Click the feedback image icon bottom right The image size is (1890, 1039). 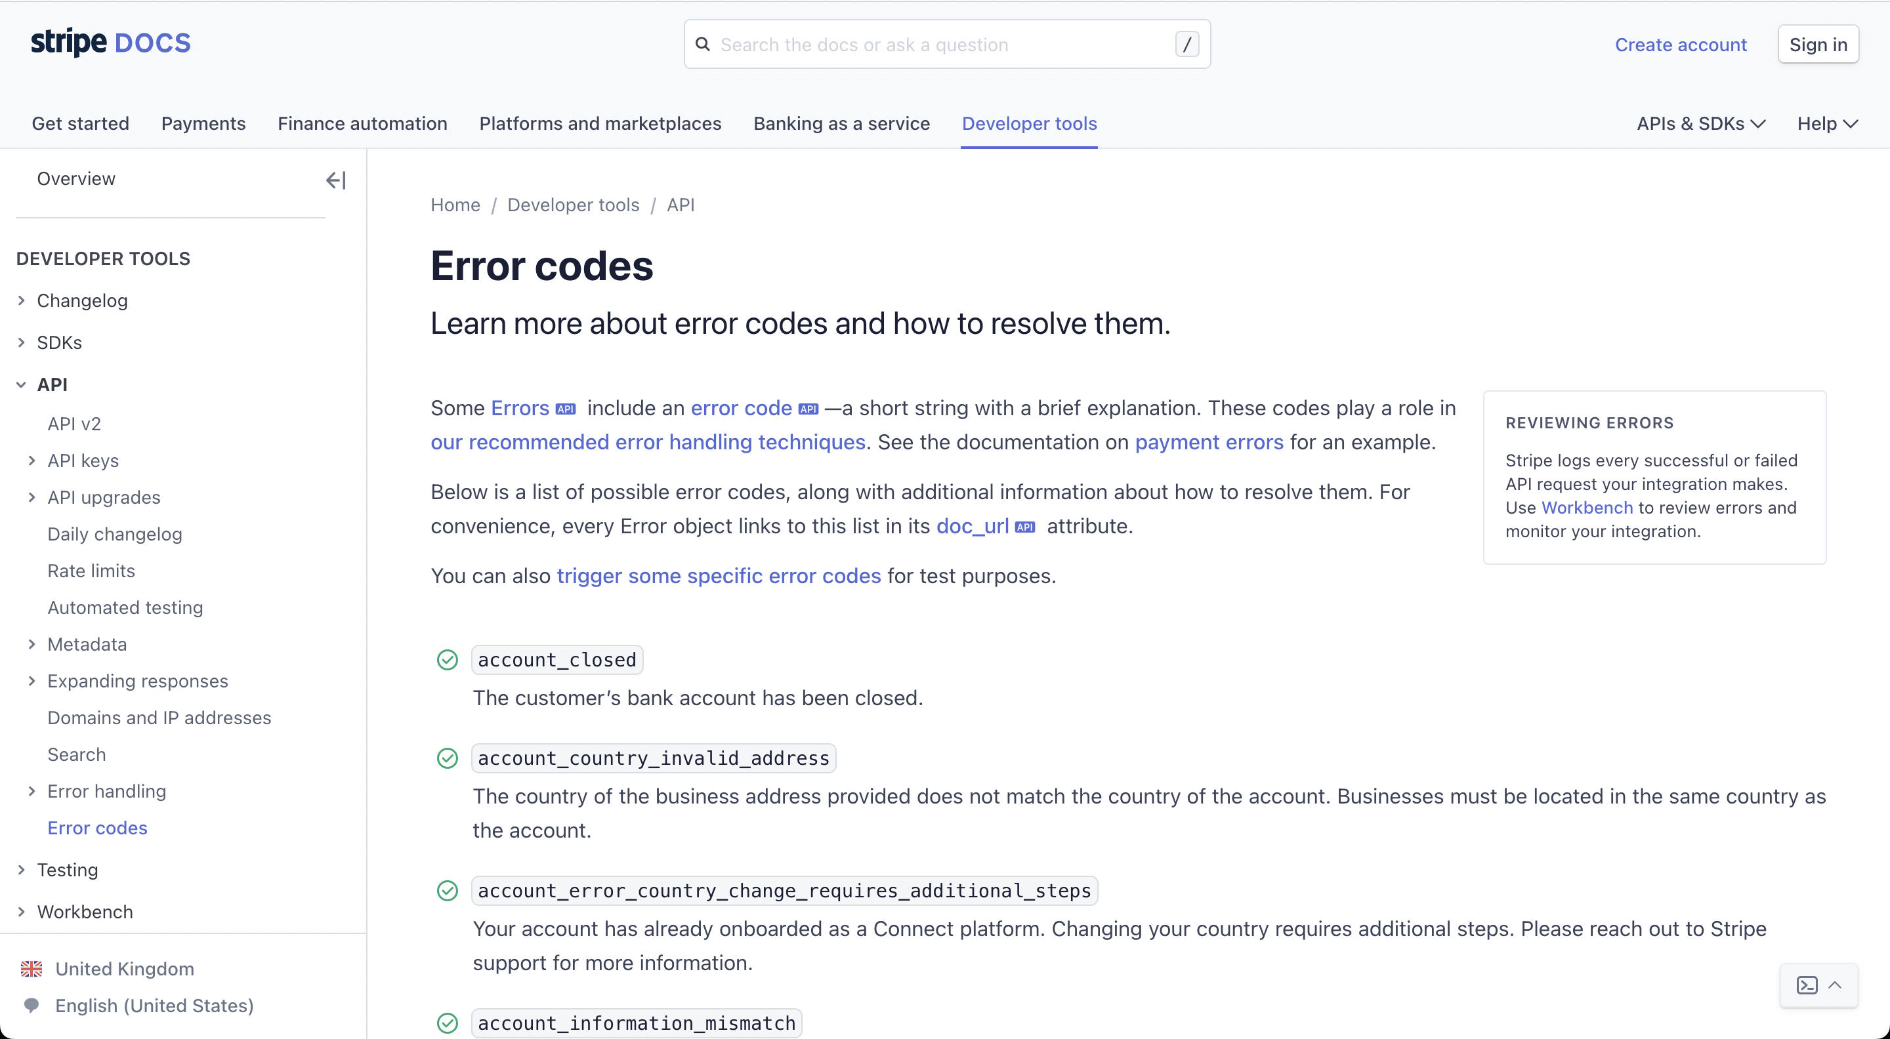[1809, 985]
